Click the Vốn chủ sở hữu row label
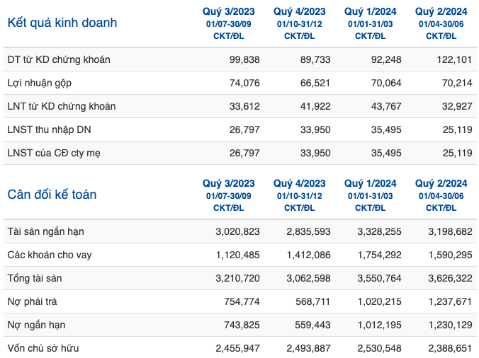Image resolution: width=479 pixels, height=358 pixels. (43, 348)
